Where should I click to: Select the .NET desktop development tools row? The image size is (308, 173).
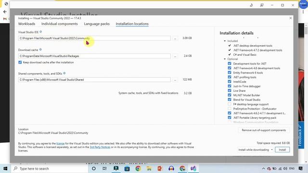pyautogui.click(x=253, y=46)
